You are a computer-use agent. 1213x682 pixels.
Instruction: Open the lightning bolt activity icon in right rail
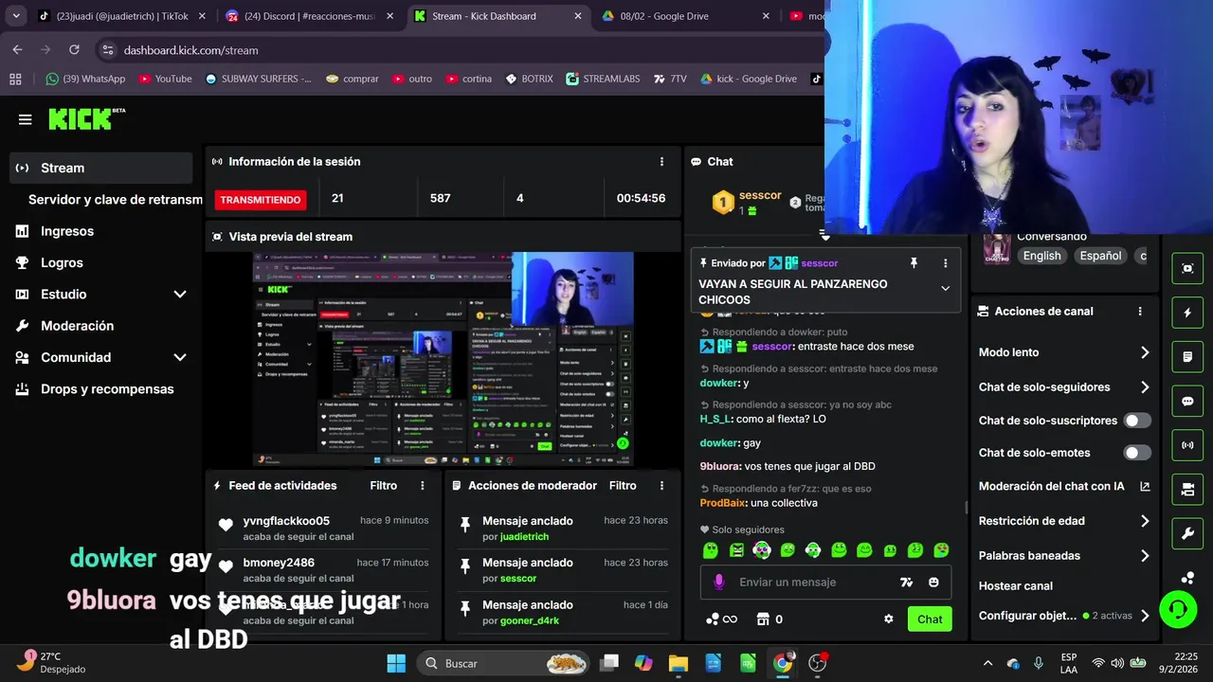(x=1187, y=313)
